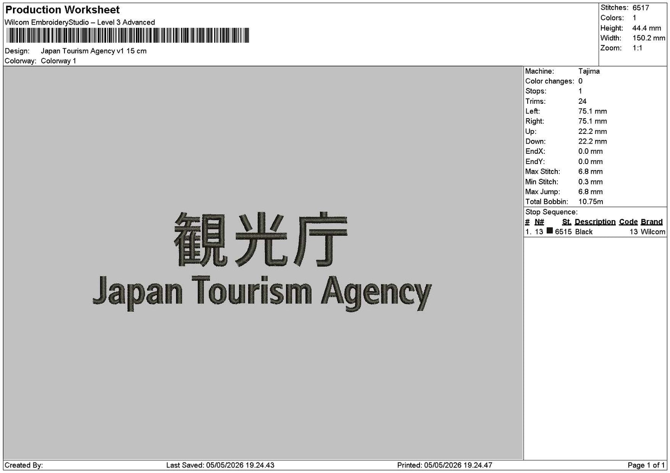
Task: Click the Zoom value 1:1
Action: coord(638,48)
